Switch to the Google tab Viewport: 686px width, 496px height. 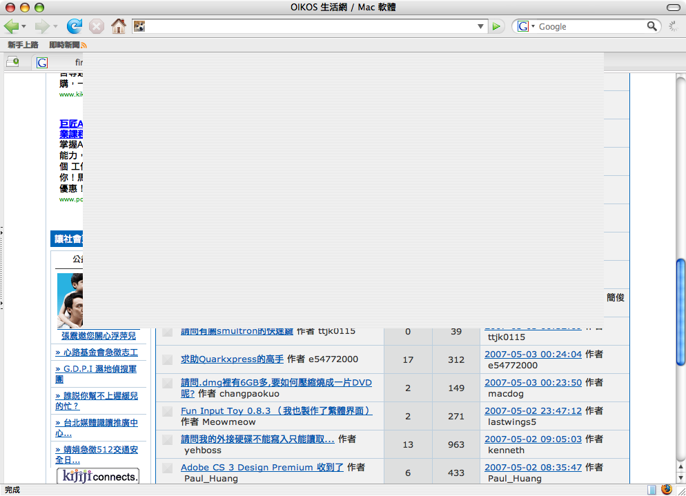click(x=59, y=63)
